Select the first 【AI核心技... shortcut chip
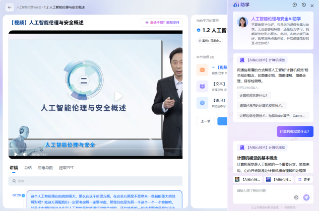319x211 pixels. click(x=248, y=179)
